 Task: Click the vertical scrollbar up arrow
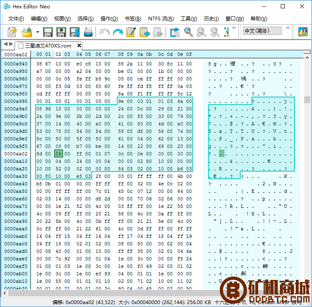coord(307,57)
